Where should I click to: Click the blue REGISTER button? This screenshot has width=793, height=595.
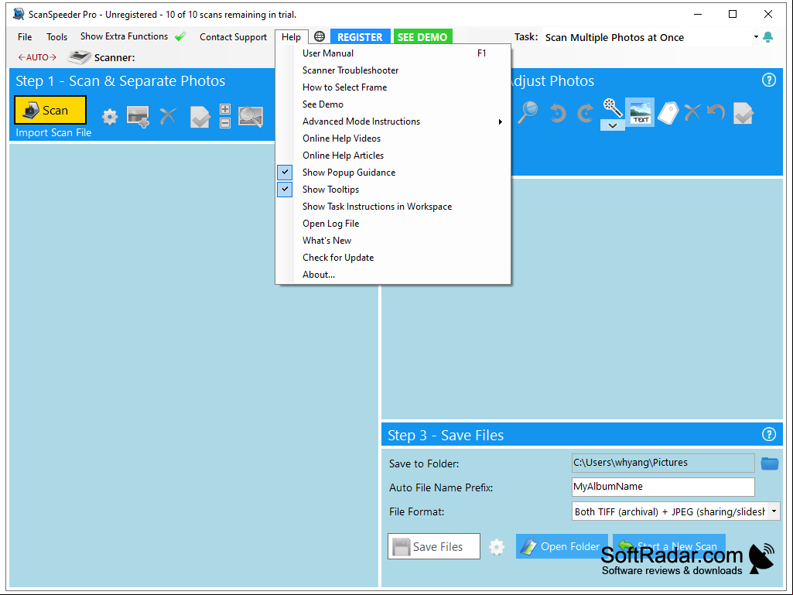pyautogui.click(x=360, y=37)
